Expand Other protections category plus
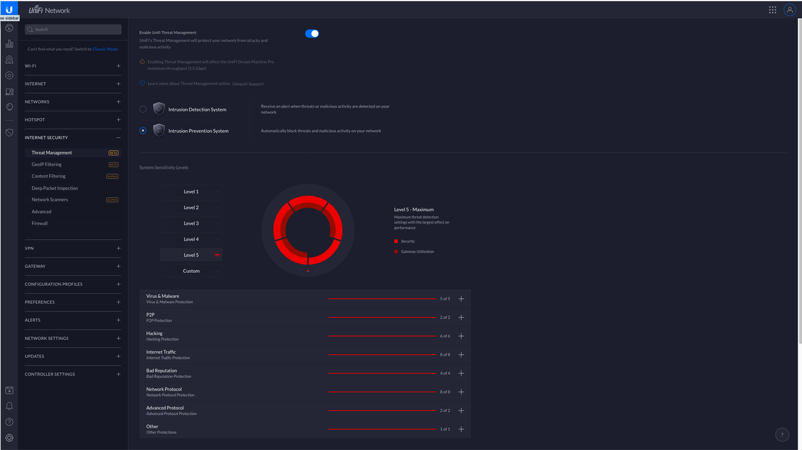Viewport: 802px width, 450px height. 461,429
